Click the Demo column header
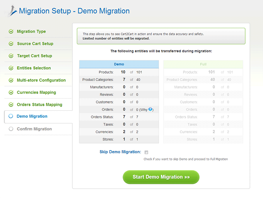This screenshot has width=263, height=198. pyautogui.click(x=119, y=64)
